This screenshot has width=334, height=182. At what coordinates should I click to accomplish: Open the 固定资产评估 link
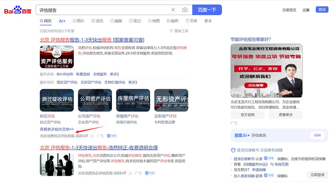coord(67,82)
